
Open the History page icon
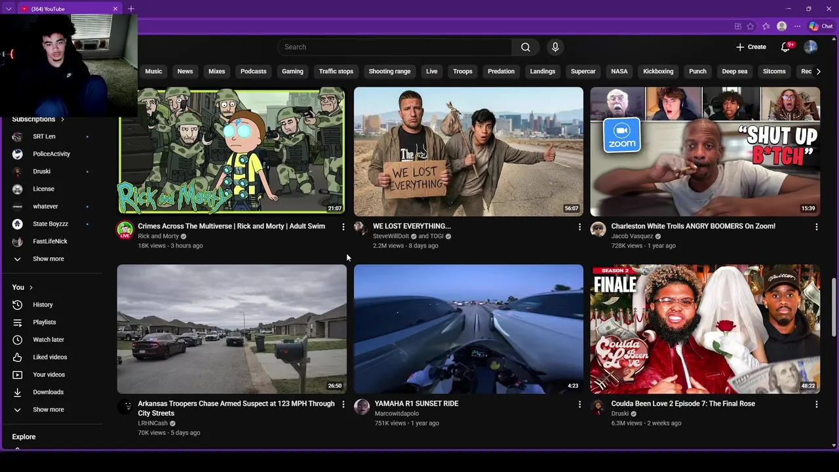click(x=18, y=305)
